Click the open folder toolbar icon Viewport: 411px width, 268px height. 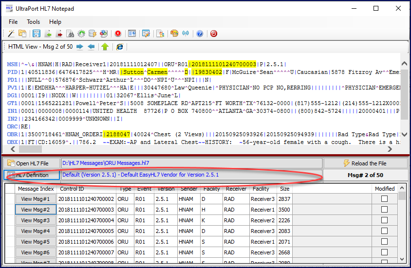[22, 34]
